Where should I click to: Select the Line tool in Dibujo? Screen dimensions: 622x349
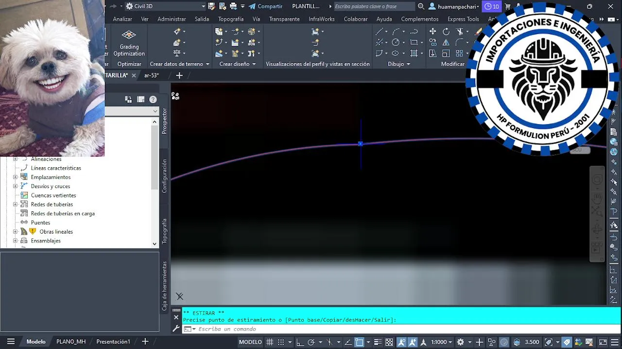(x=379, y=32)
